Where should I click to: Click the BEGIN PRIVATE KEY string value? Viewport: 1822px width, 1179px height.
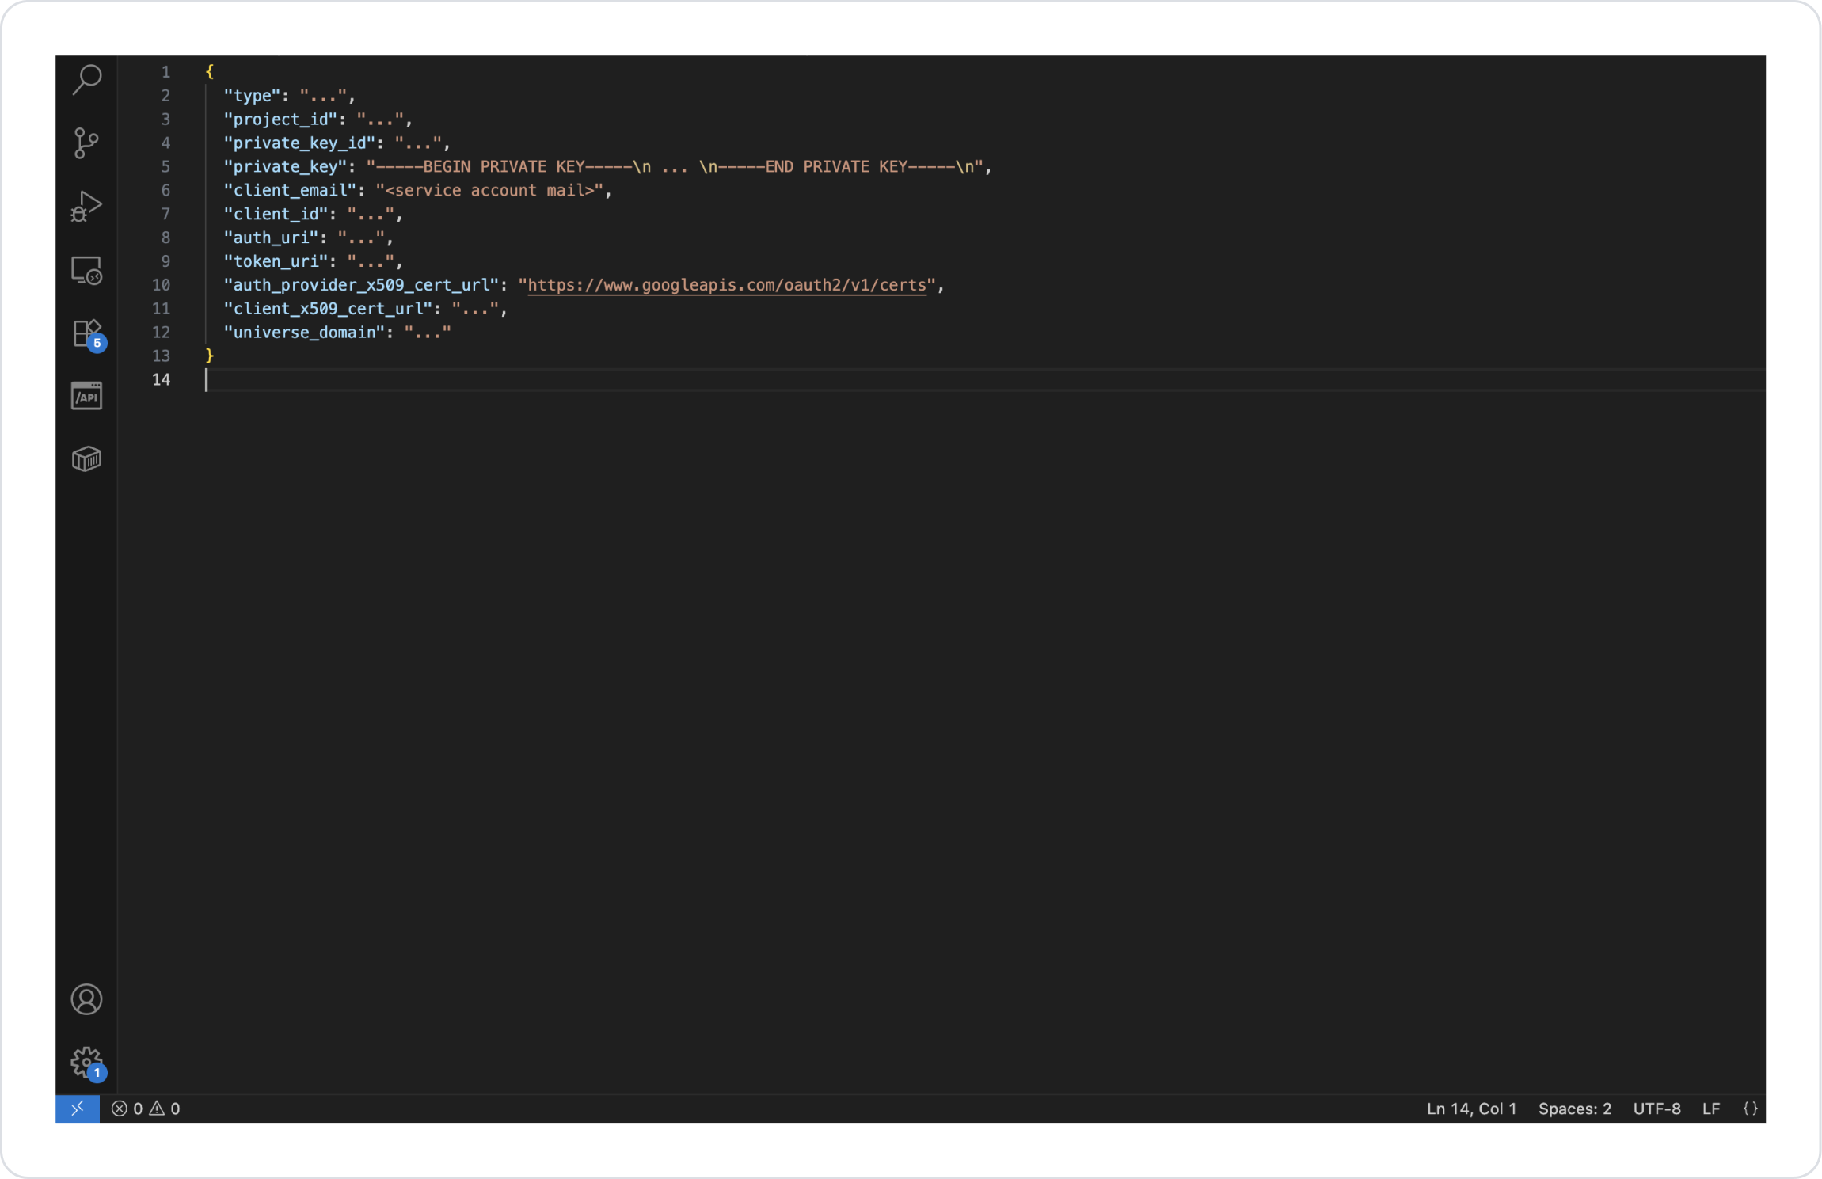point(675,167)
